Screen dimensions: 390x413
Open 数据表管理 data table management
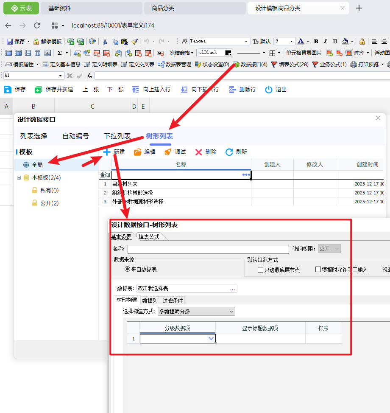175,64
